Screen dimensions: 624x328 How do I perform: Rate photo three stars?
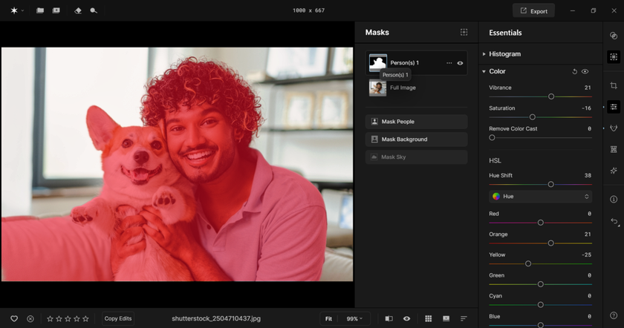68,318
